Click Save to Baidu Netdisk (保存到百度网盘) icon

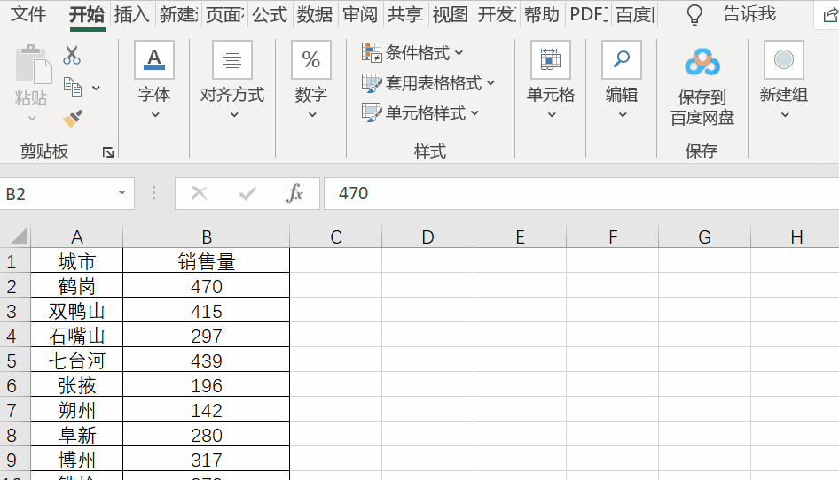702,63
